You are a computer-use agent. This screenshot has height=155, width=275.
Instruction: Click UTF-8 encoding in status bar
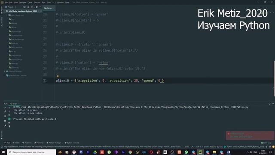click(199, 146)
